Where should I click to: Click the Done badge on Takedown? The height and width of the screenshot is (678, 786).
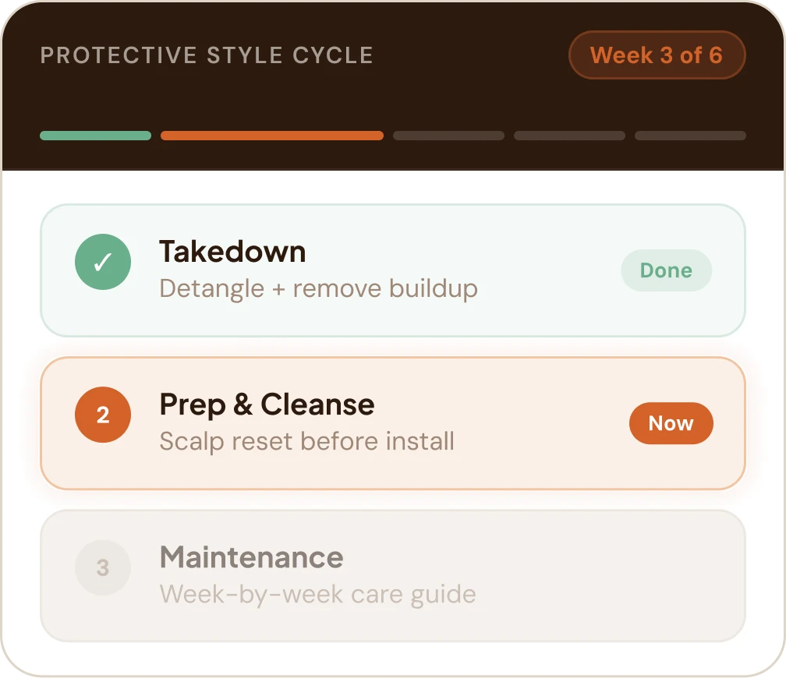pos(666,270)
